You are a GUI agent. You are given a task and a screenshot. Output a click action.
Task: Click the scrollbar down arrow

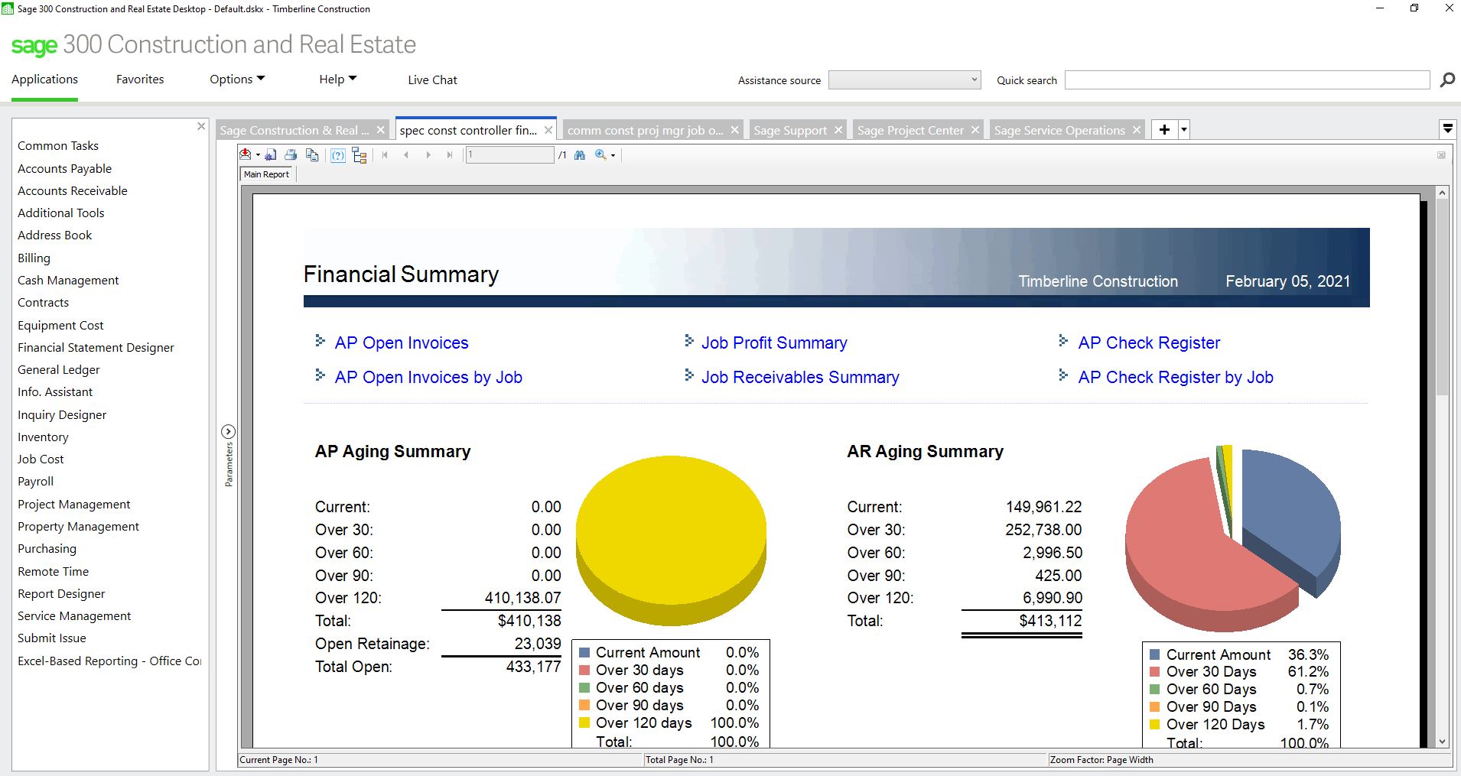1442,741
